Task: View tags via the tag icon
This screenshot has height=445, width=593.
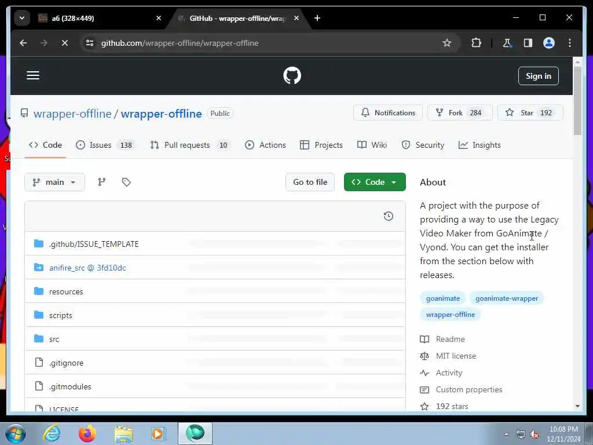Action: coord(126,182)
